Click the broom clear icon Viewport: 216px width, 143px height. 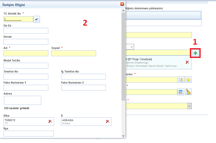[188, 92]
